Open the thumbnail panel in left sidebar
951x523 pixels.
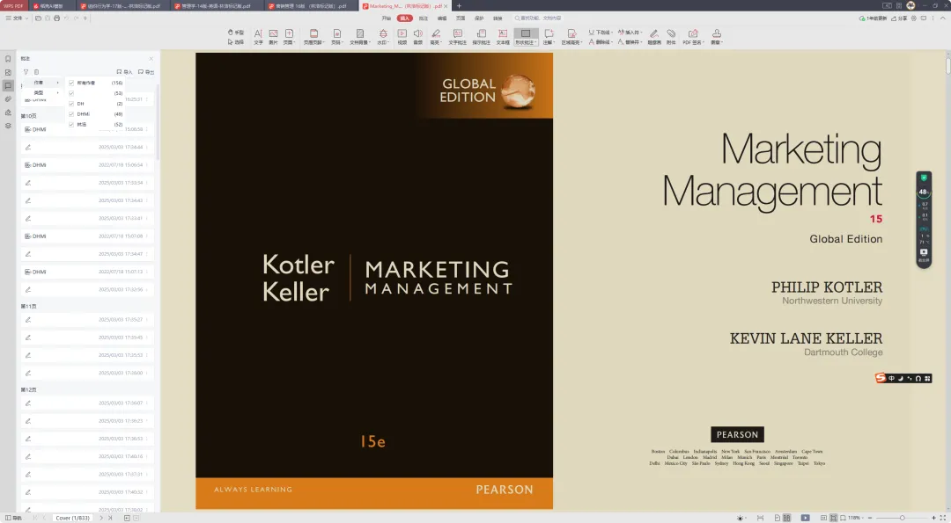click(x=8, y=72)
